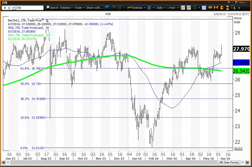
Task: Click the scrollbar right arrow
Action: pos(243,162)
